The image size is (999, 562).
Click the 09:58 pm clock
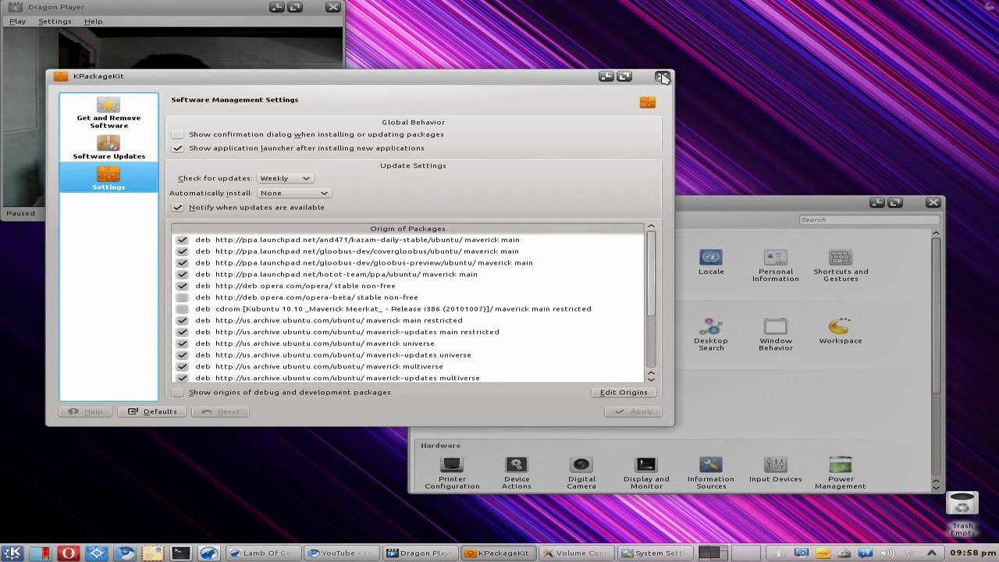(972, 553)
